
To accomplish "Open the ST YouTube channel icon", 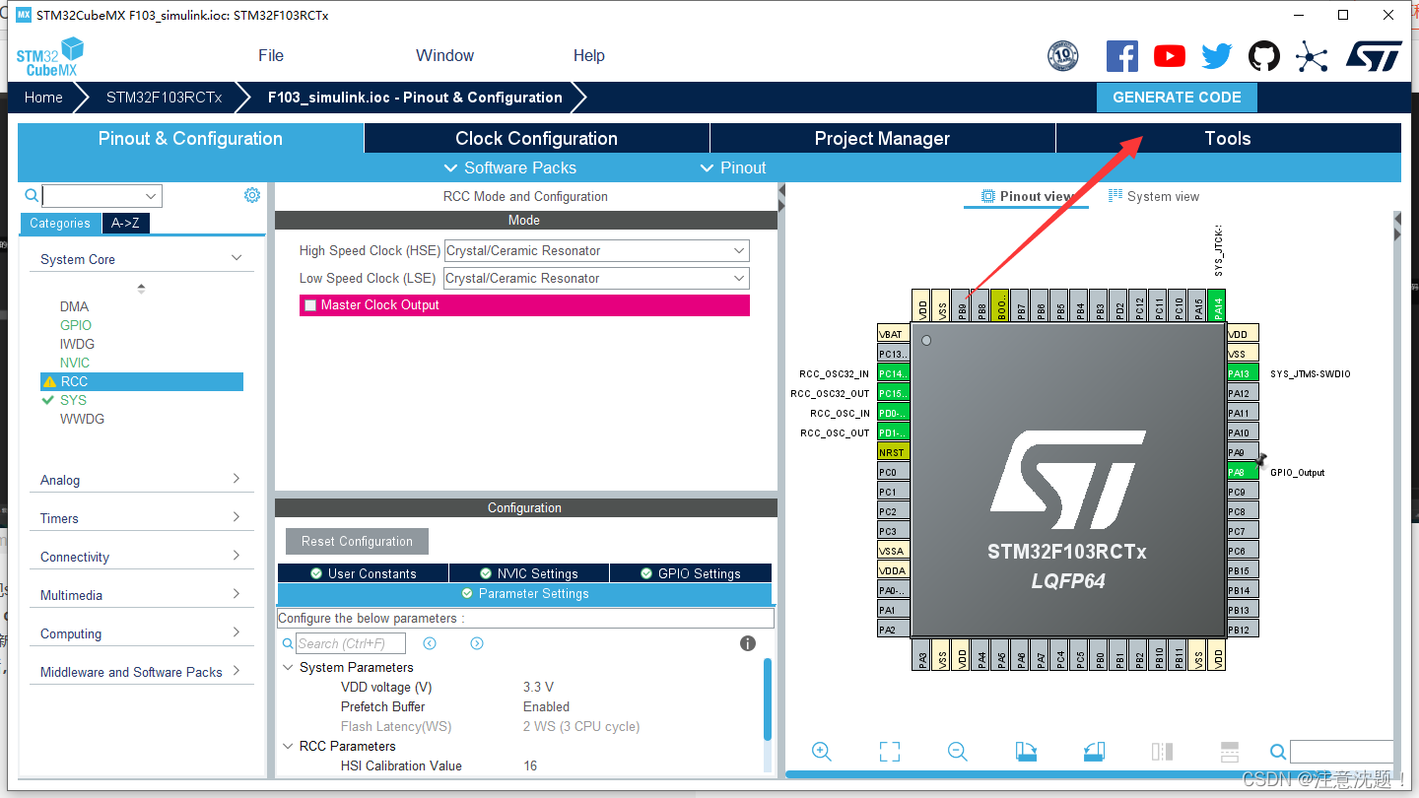I will [x=1170, y=56].
